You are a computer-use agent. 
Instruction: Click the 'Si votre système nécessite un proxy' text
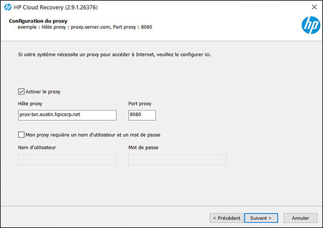coord(115,55)
